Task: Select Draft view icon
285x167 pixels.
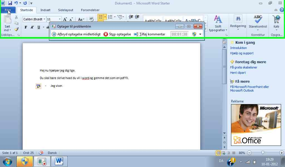Action: tap(234, 153)
